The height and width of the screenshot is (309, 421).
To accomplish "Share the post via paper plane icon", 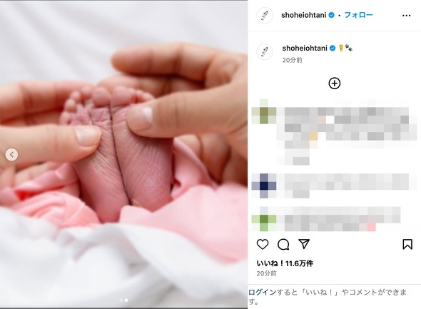I will [304, 244].
